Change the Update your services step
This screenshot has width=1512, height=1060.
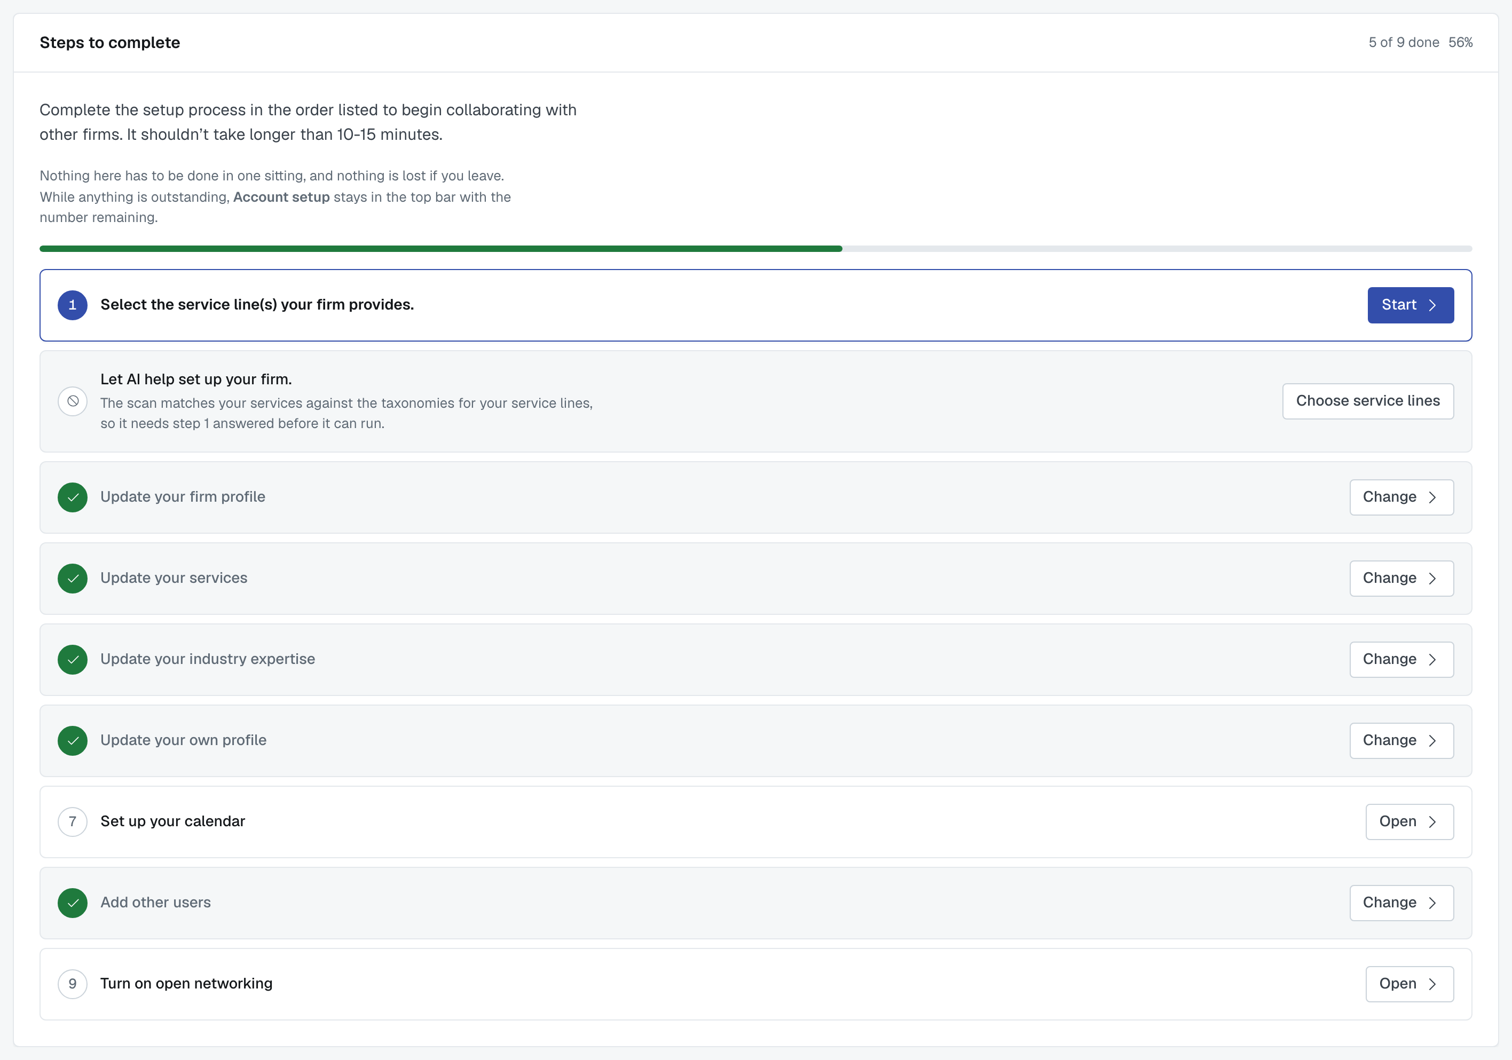[x=1401, y=578]
